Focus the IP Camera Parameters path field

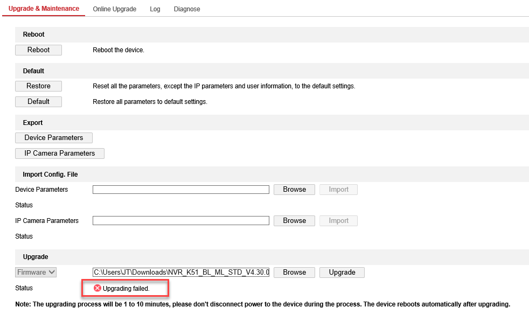(180, 221)
